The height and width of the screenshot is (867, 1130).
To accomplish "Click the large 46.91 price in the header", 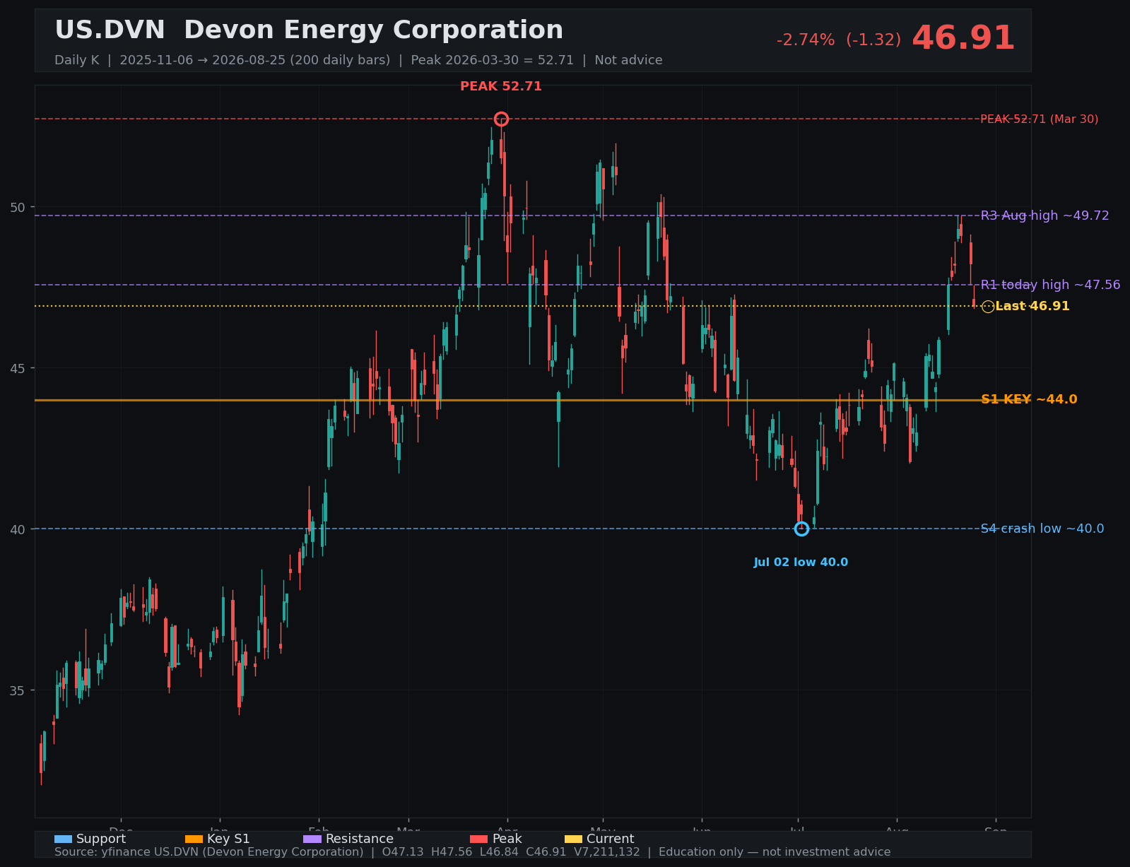I will click(x=963, y=38).
